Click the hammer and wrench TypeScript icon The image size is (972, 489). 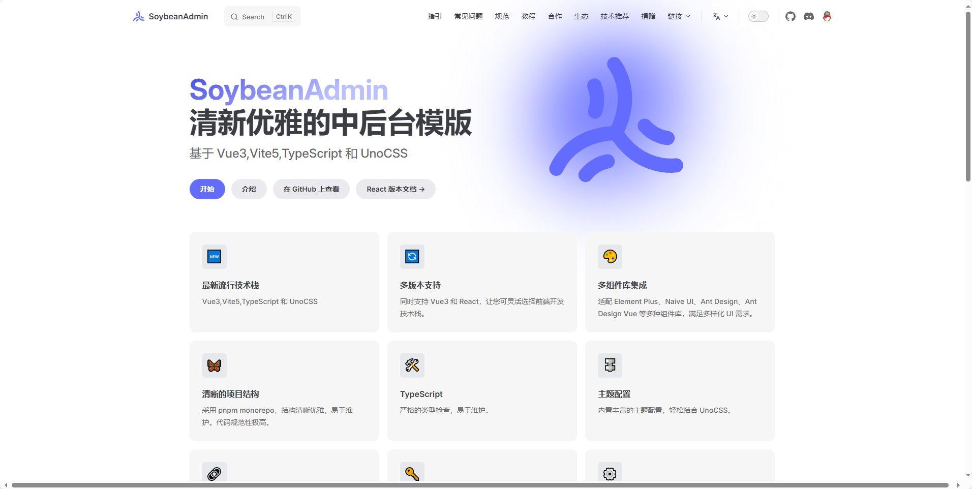coord(412,365)
